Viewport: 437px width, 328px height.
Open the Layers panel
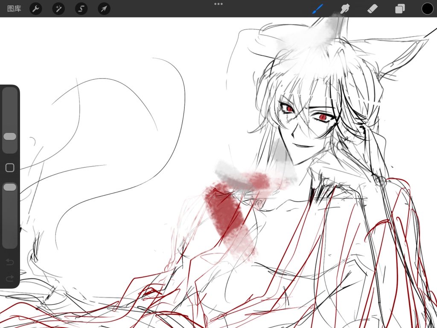400,9
